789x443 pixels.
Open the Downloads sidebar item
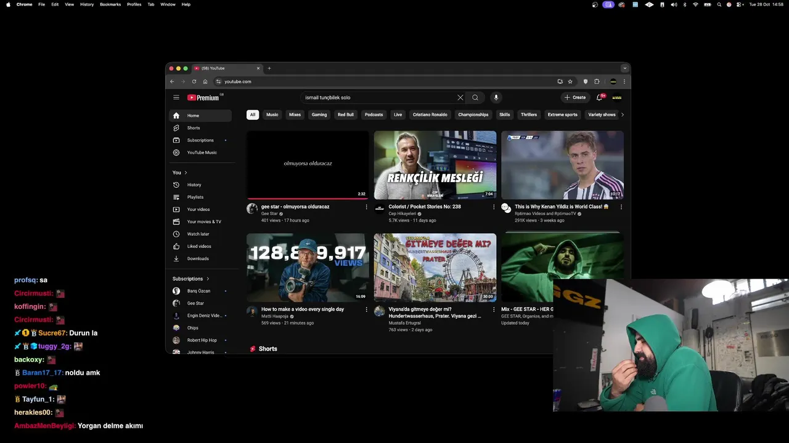[200, 258]
